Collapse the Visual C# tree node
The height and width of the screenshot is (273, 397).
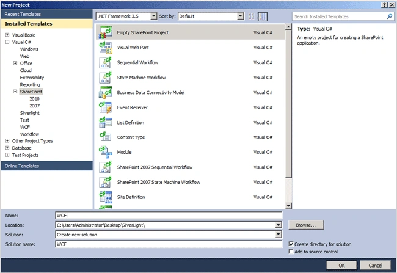click(7, 42)
